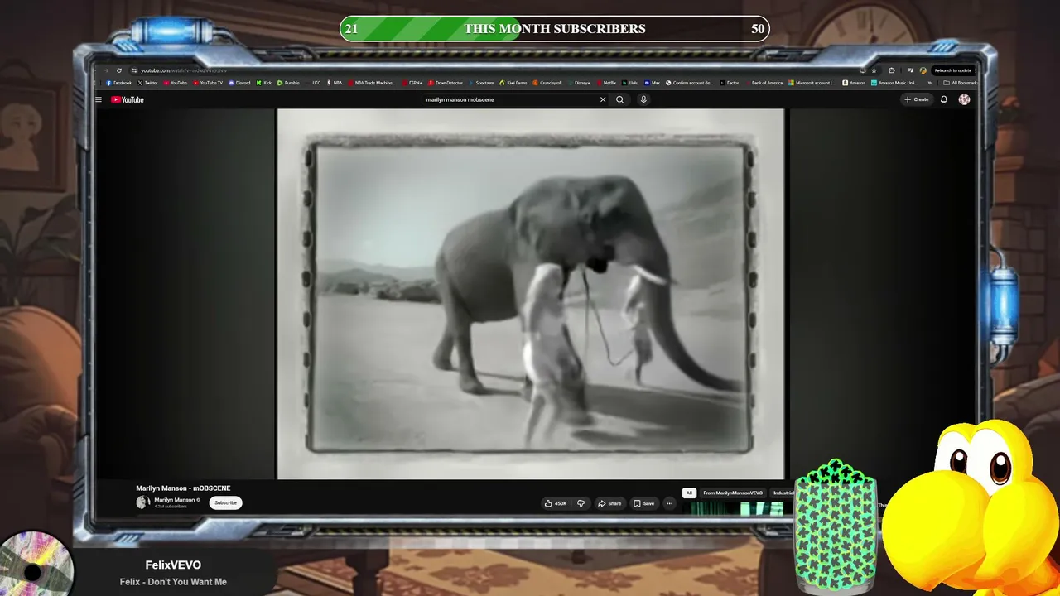Screen dimensions: 1060x596
Task: Click the search magnifier button
Action: tap(619, 99)
